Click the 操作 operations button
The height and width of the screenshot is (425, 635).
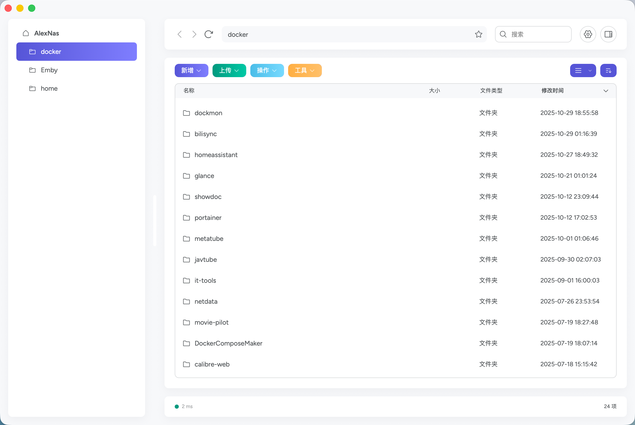tap(267, 70)
